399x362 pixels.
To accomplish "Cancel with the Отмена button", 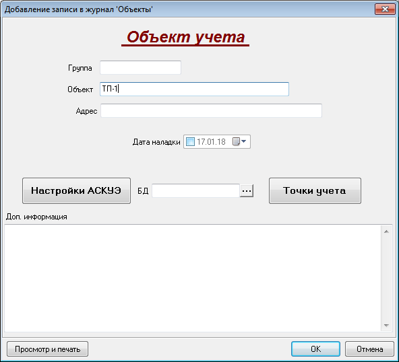I will (369, 349).
